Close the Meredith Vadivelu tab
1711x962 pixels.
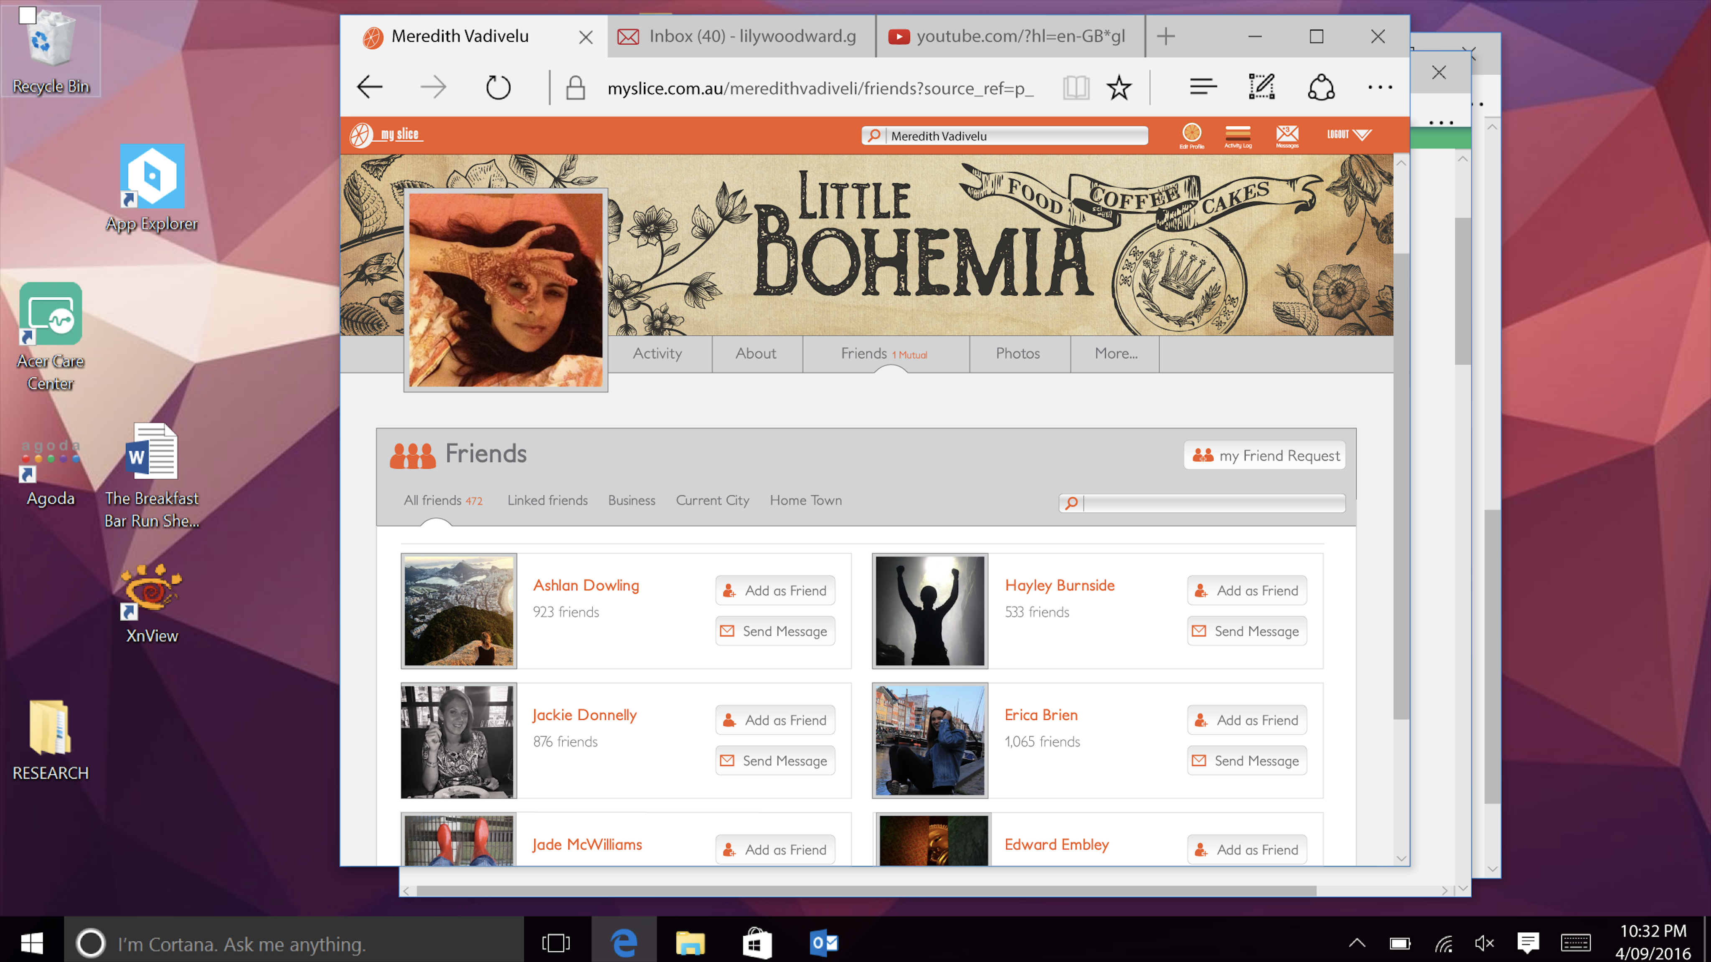(x=585, y=36)
